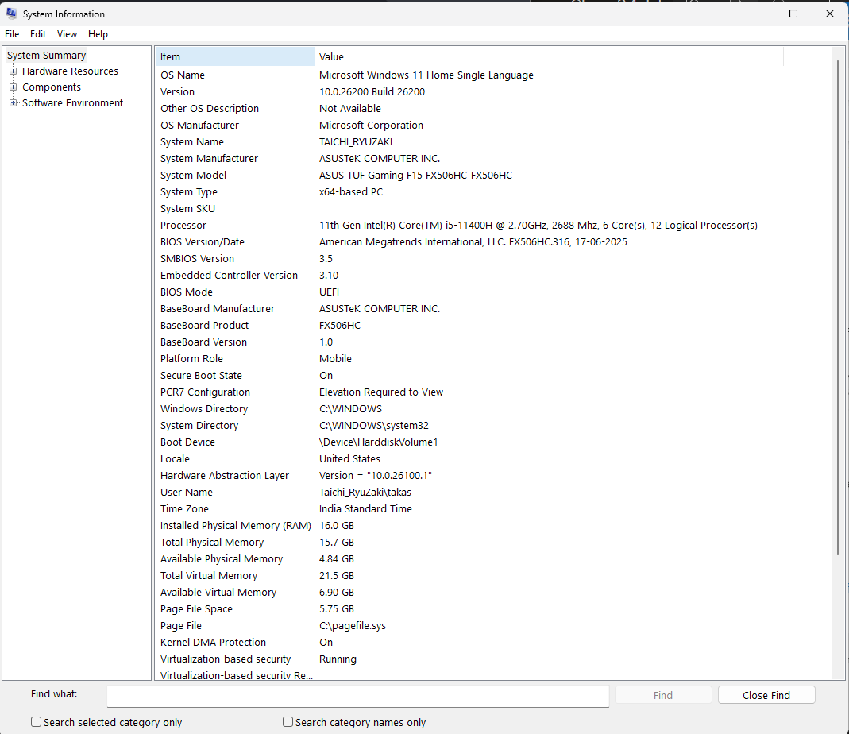Image resolution: width=849 pixels, height=734 pixels.
Task: Click the 'TAICHI_RYUZAKI' system name value
Action: coord(356,142)
